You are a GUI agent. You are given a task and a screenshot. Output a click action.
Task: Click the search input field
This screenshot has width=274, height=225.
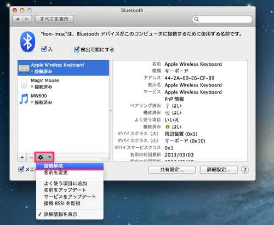(222, 19)
